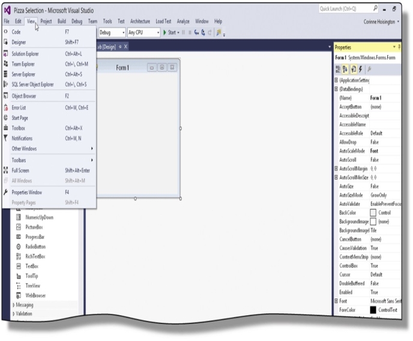Select WebBrowser in the Toolbox
This screenshot has width=413, height=341.
35,295
